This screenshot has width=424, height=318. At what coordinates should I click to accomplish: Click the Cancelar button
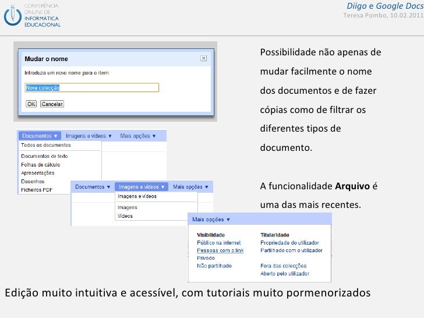[x=52, y=104]
